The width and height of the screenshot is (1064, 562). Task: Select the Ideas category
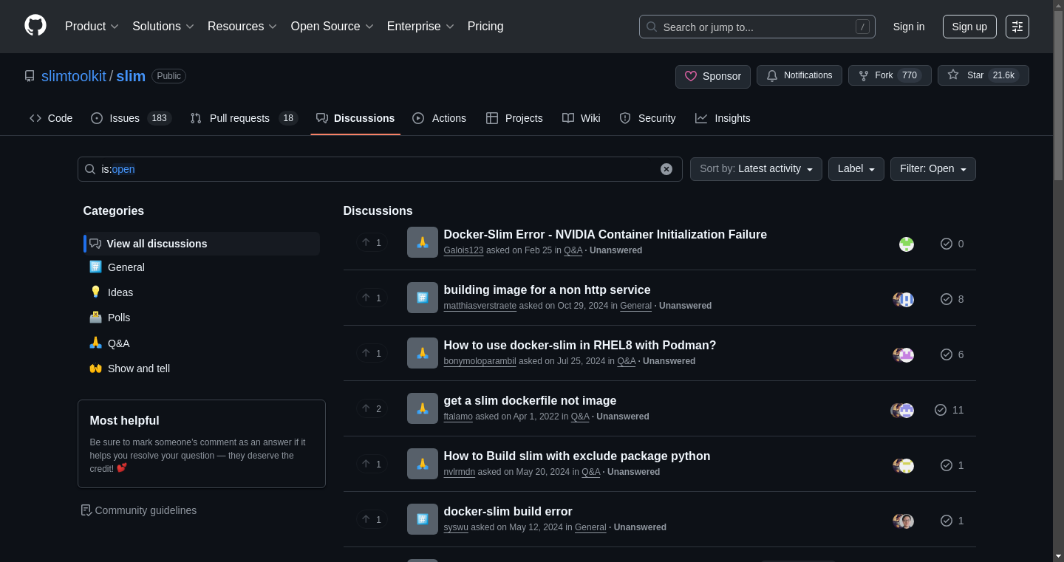[x=201, y=292]
